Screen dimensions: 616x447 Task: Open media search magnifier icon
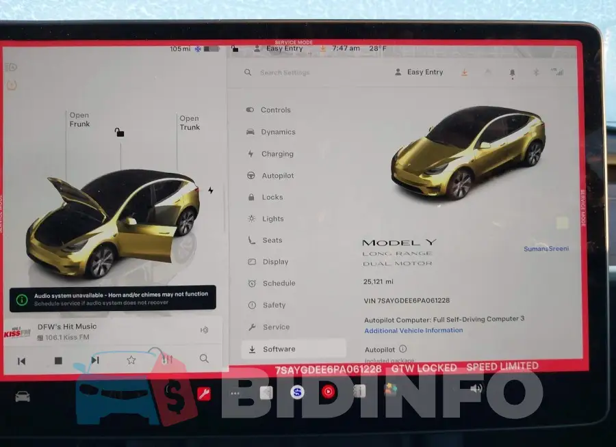click(204, 358)
